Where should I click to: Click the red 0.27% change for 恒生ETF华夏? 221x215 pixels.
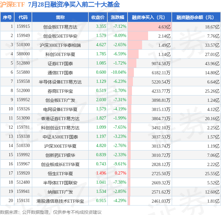click(x=120, y=173)
